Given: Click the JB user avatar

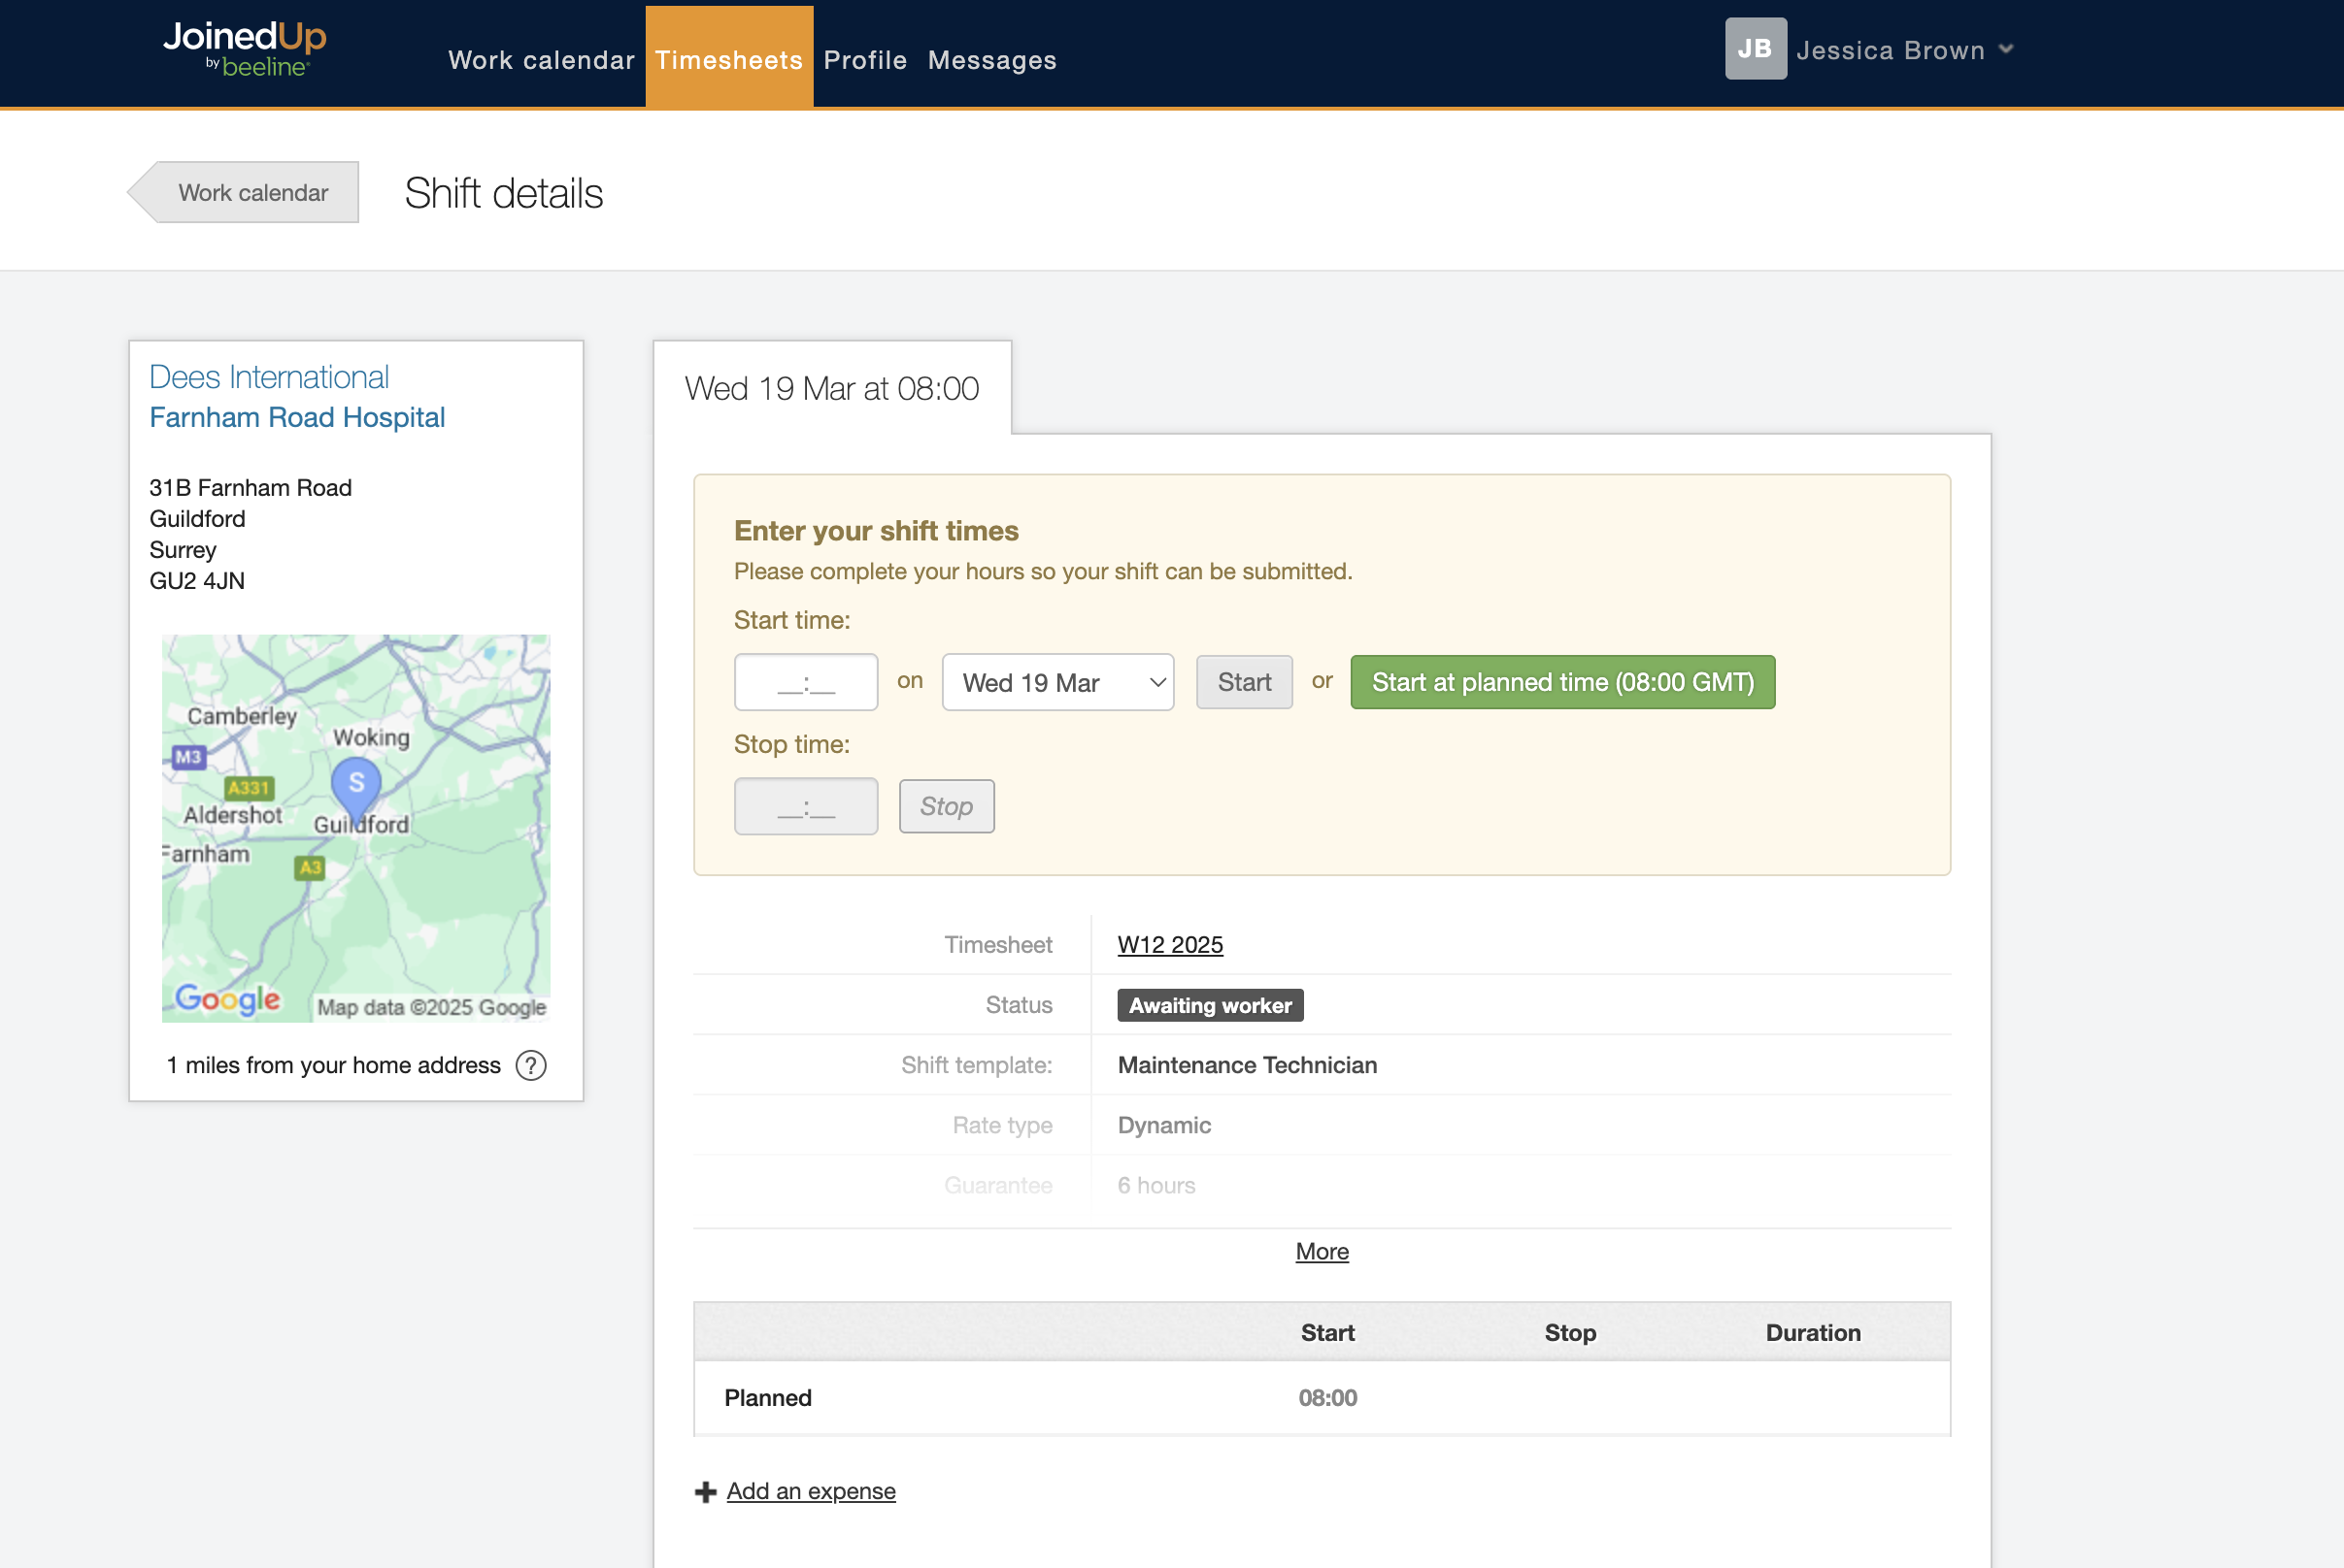Looking at the screenshot, I should coord(1755,49).
